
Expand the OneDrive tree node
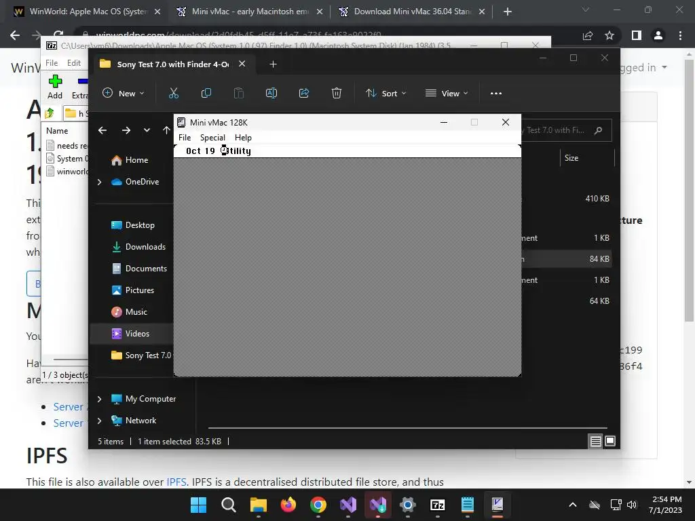99,182
